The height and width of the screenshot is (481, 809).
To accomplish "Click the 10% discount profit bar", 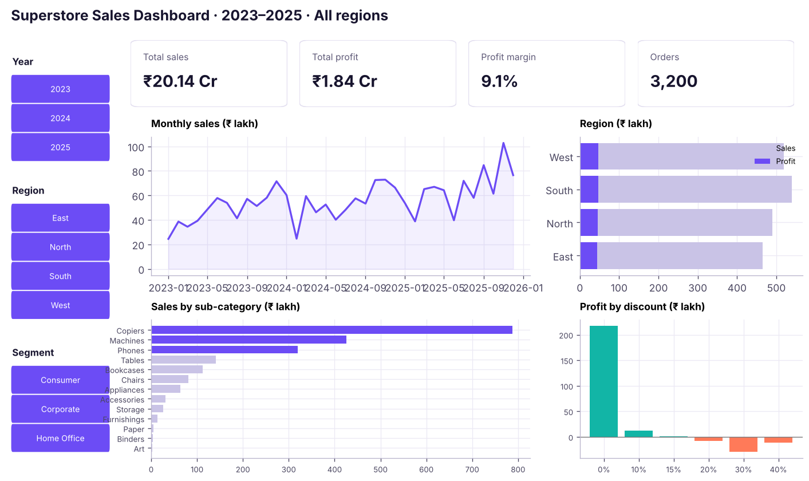I will [639, 434].
